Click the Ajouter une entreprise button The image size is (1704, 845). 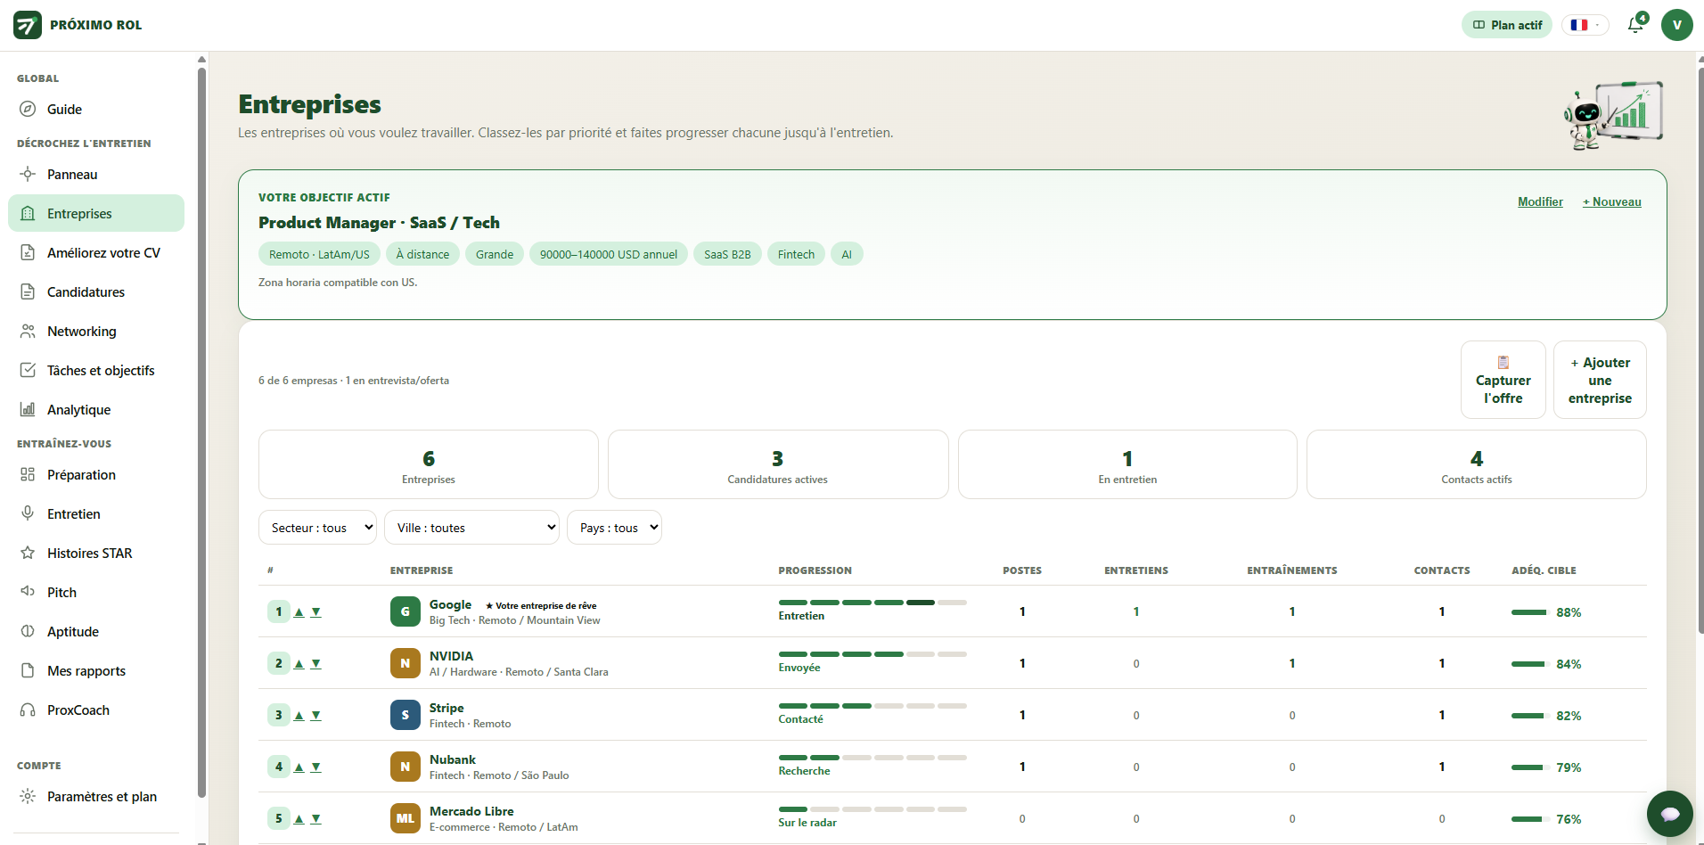tap(1600, 380)
